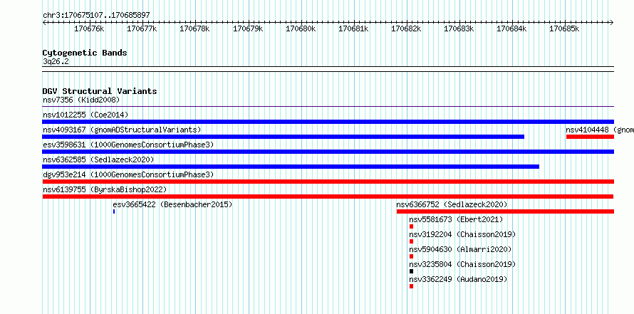Click the 170680k ruler position
The height and width of the screenshot is (314, 634).
(301, 28)
